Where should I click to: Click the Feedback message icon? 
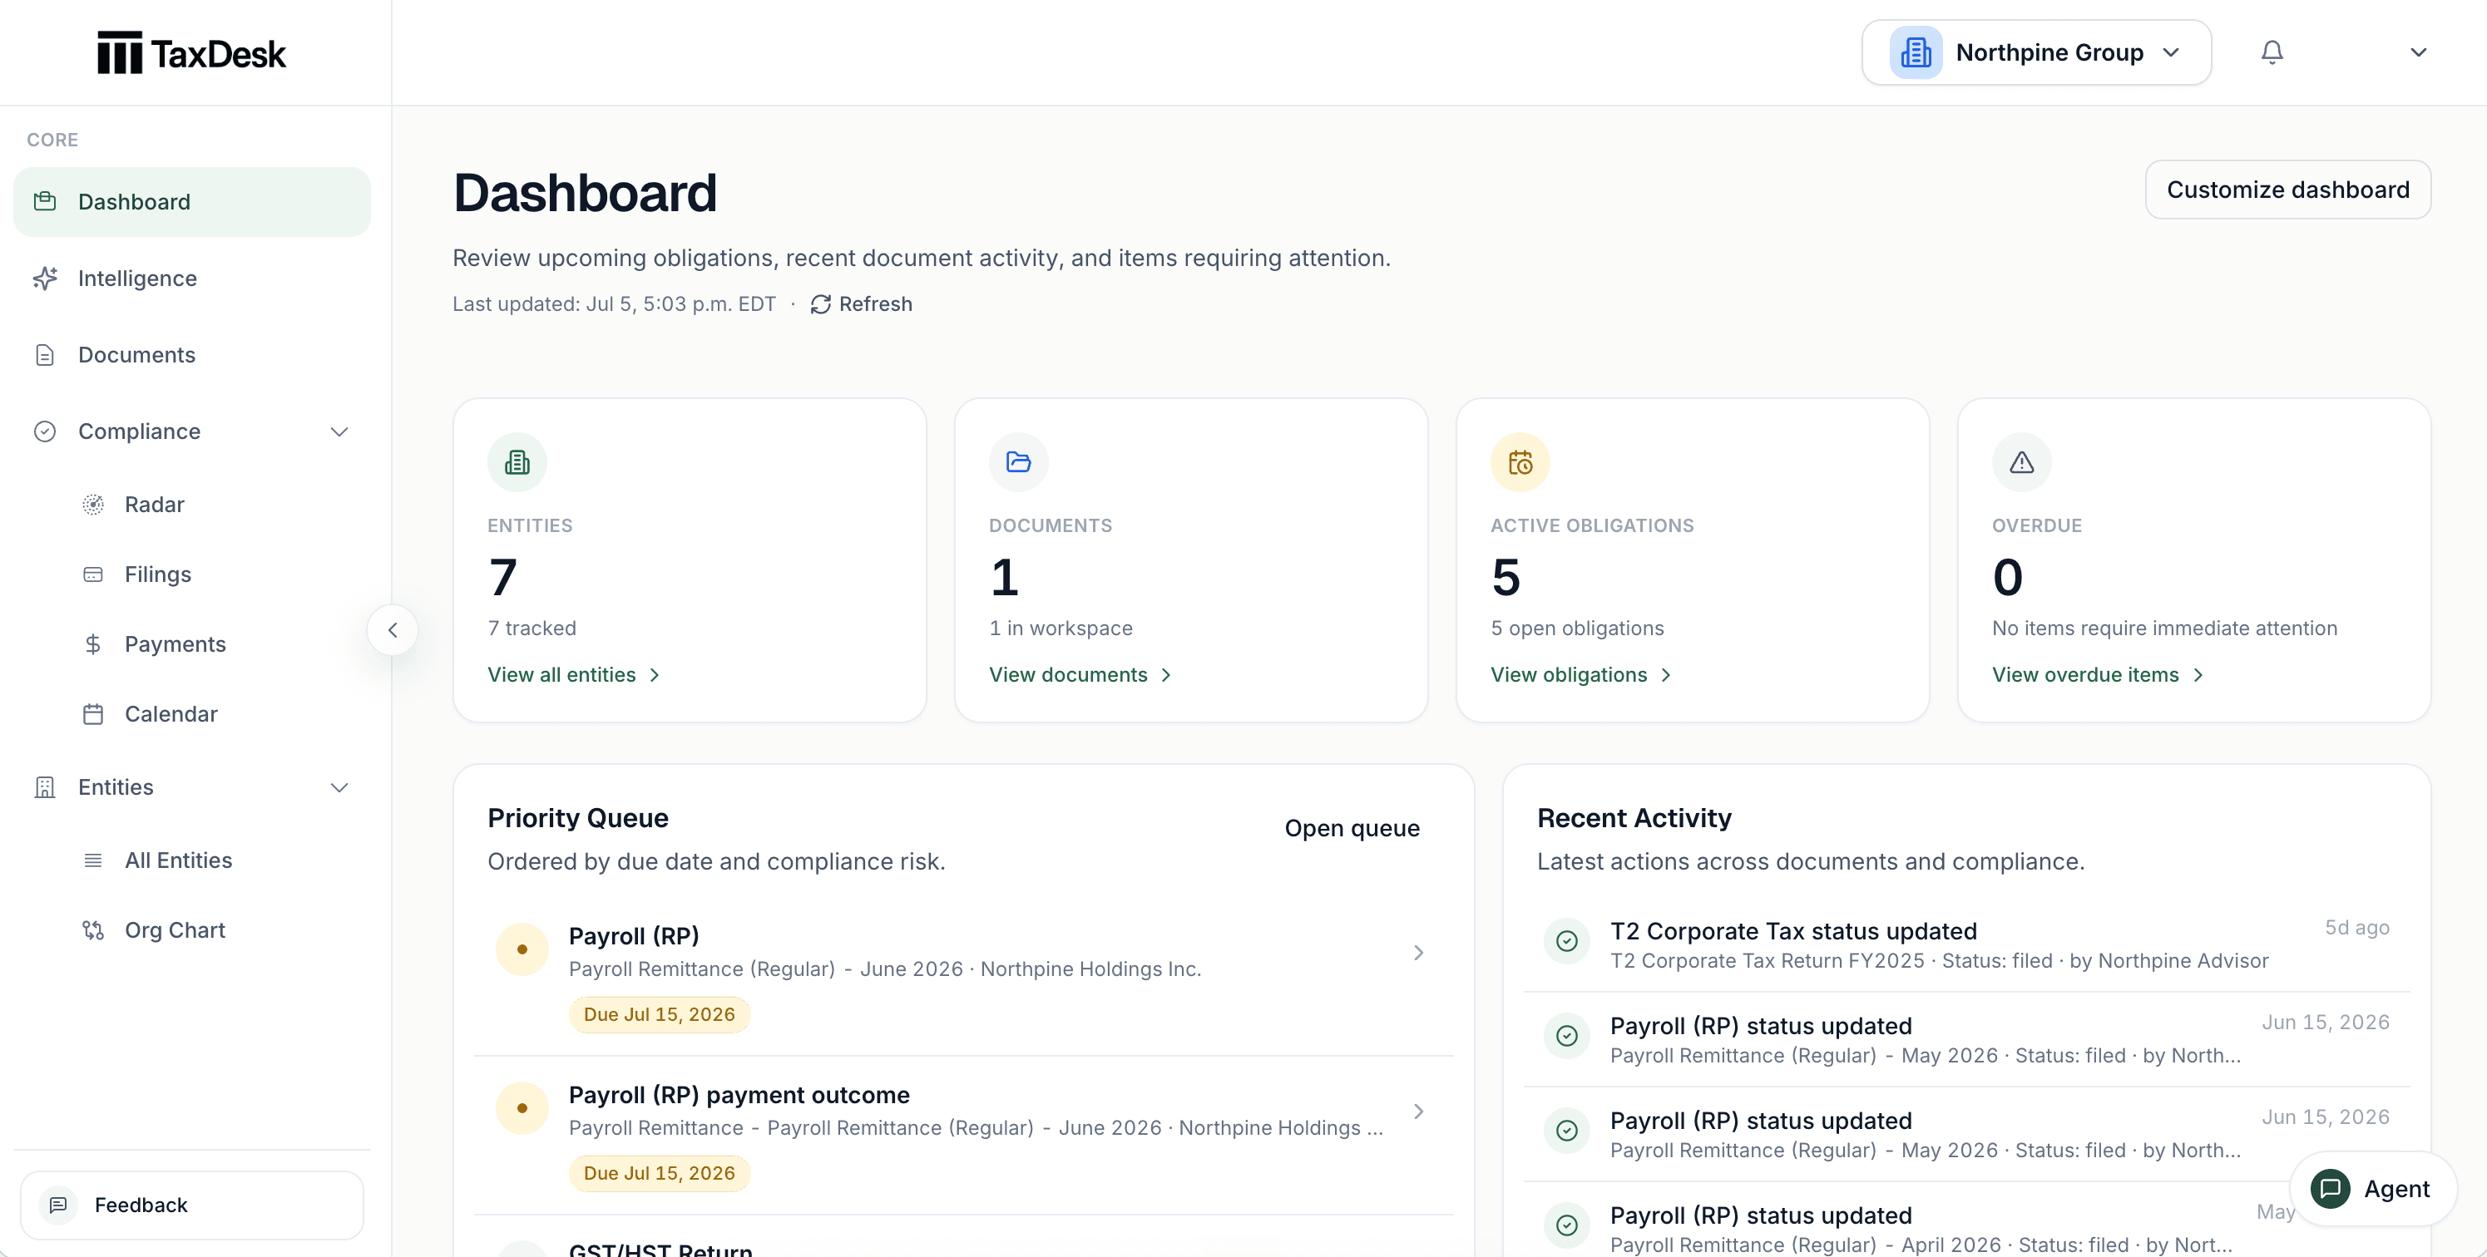(x=58, y=1205)
